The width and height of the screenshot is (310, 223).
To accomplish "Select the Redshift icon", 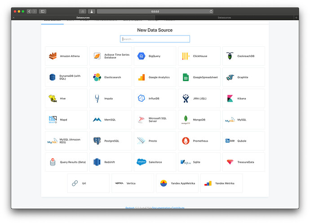I will [97, 162].
